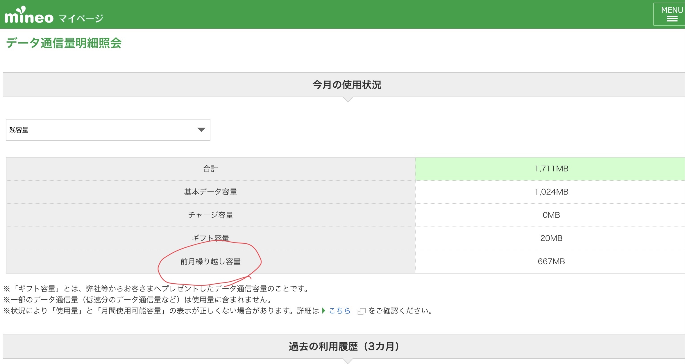
Task: Click the データ通信量明細照会 page title
Action: 64,43
